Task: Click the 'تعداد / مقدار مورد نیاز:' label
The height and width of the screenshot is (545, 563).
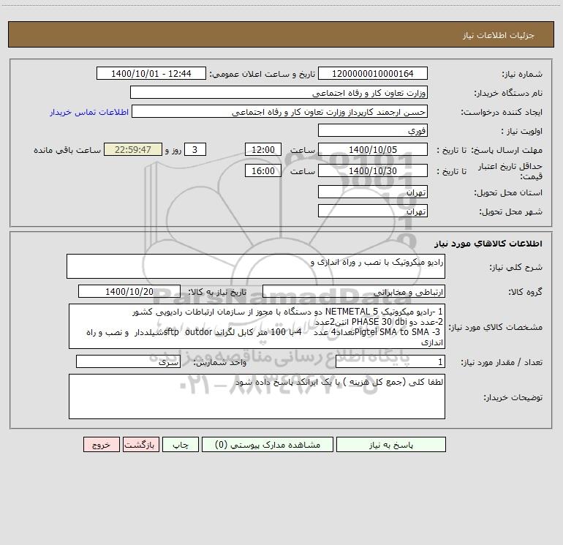Action: coord(502,362)
